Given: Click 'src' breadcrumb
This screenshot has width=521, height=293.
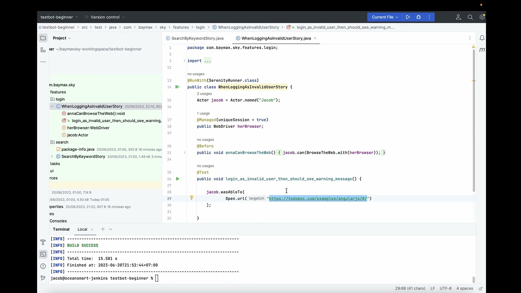Looking at the screenshot, I should click(85, 27).
